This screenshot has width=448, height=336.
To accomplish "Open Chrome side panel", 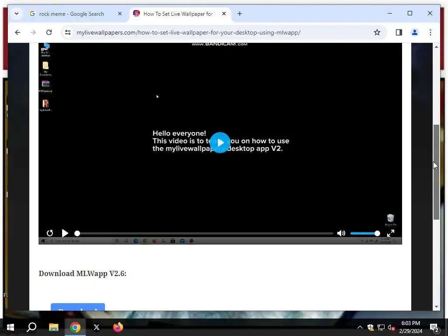I will tap(399, 32).
